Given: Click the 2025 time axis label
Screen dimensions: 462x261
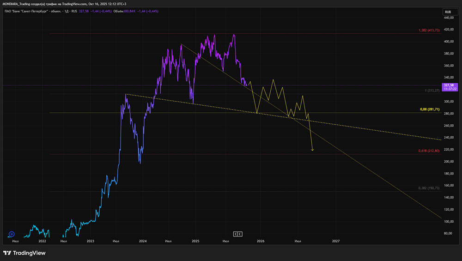Looking at the screenshot, I should coord(195,241).
